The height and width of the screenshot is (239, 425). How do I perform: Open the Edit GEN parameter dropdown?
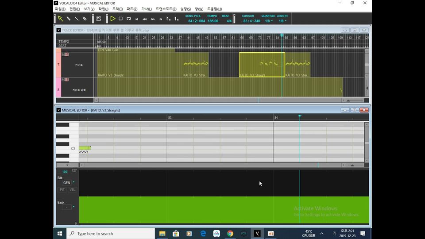click(x=74, y=182)
